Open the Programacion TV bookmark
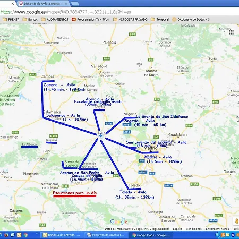Viewport: 239px width, 239px height. point(90,19)
